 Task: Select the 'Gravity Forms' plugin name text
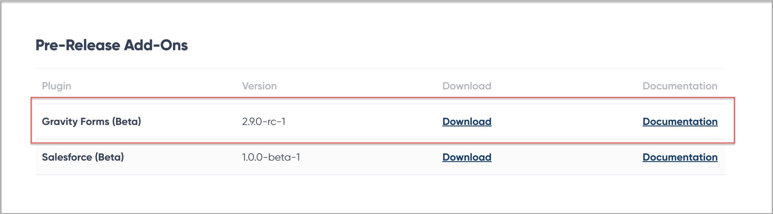point(75,122)
